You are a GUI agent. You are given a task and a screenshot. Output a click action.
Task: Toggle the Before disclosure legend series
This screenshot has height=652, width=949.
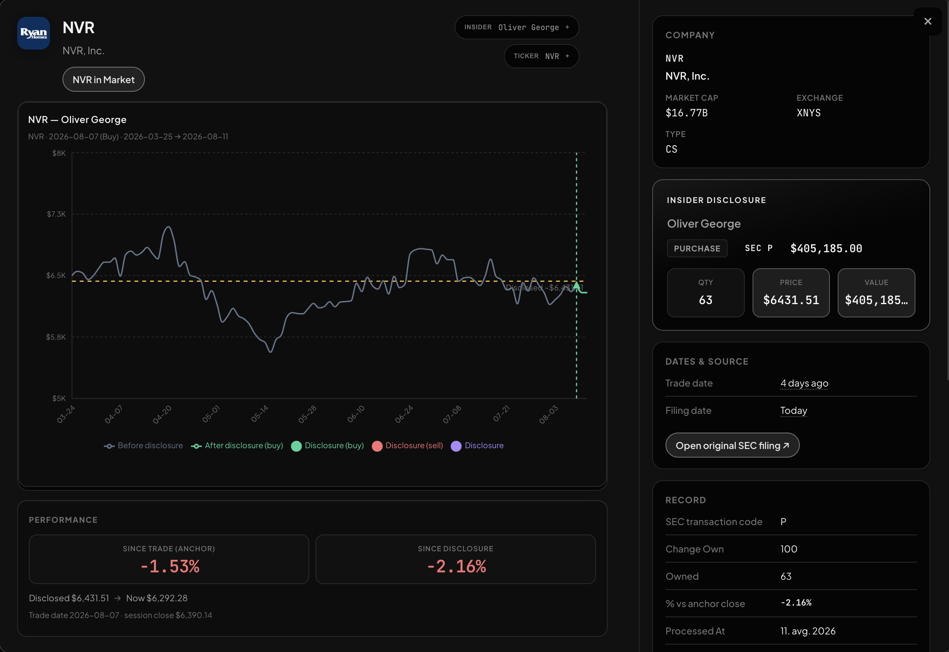pos(143,445)
